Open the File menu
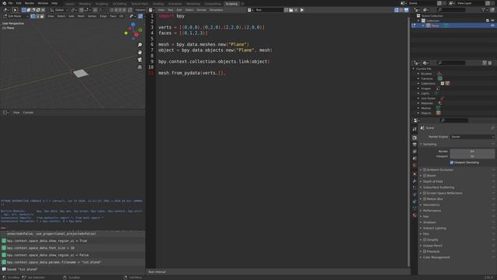This screenshot has height=280, width=497. click(10, 3)
